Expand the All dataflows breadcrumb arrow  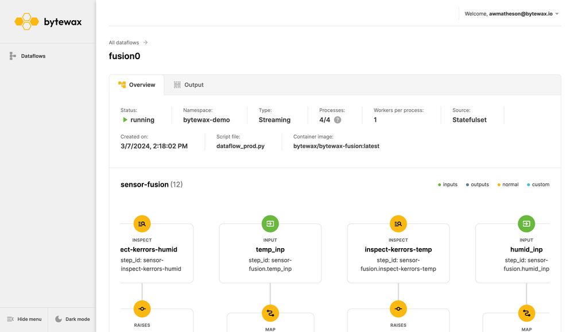coord(145,42)
